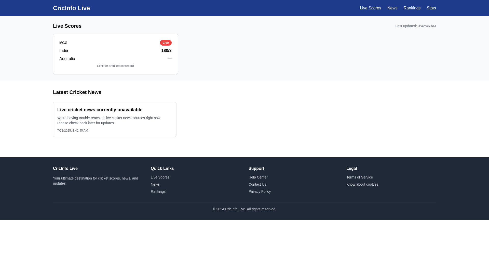Open News in the top navigation
Viewport: 489px width, 275px height.
[x=392, y=8]
